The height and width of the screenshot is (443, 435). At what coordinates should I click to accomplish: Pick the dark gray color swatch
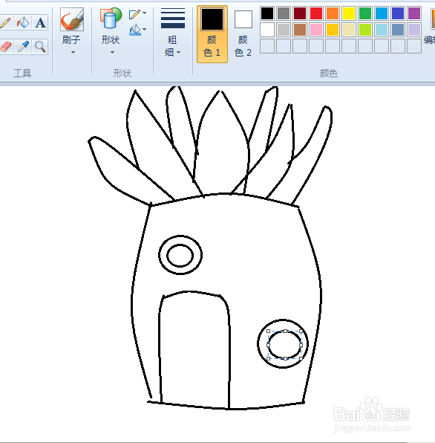(284, 13)
